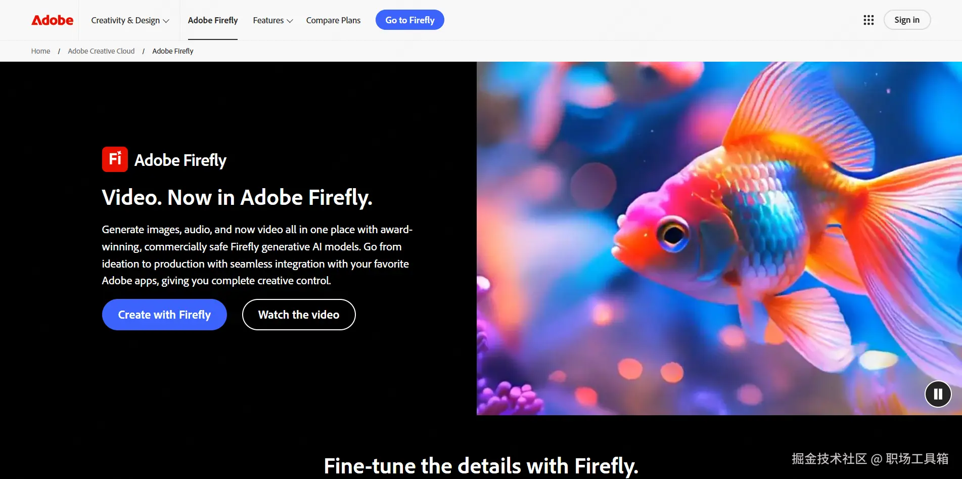Click the Sign in button
Viewport: 962px width, 479px height.
pos(907,20)
